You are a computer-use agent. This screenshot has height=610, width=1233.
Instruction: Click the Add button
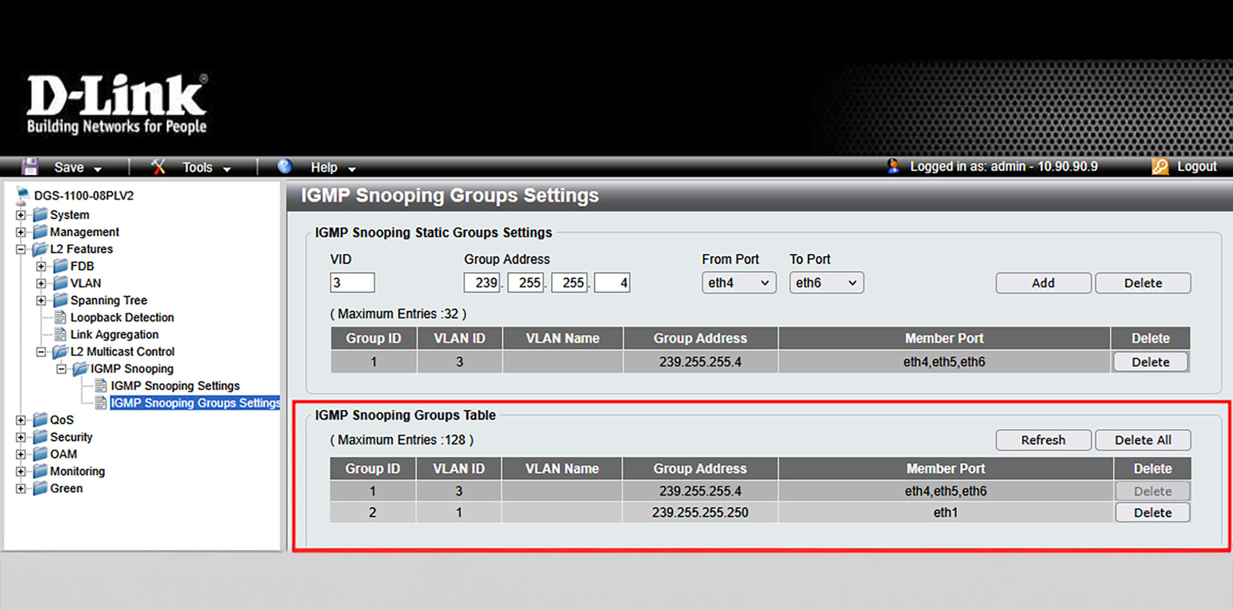(1043, 283)
